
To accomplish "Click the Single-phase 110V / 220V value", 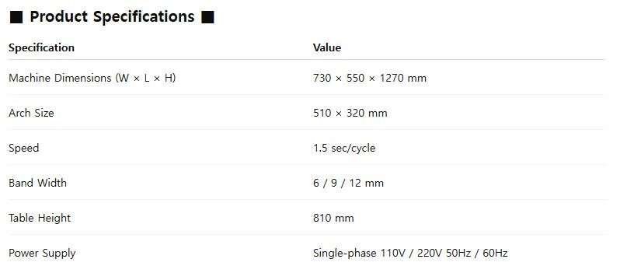I will 378,253.
